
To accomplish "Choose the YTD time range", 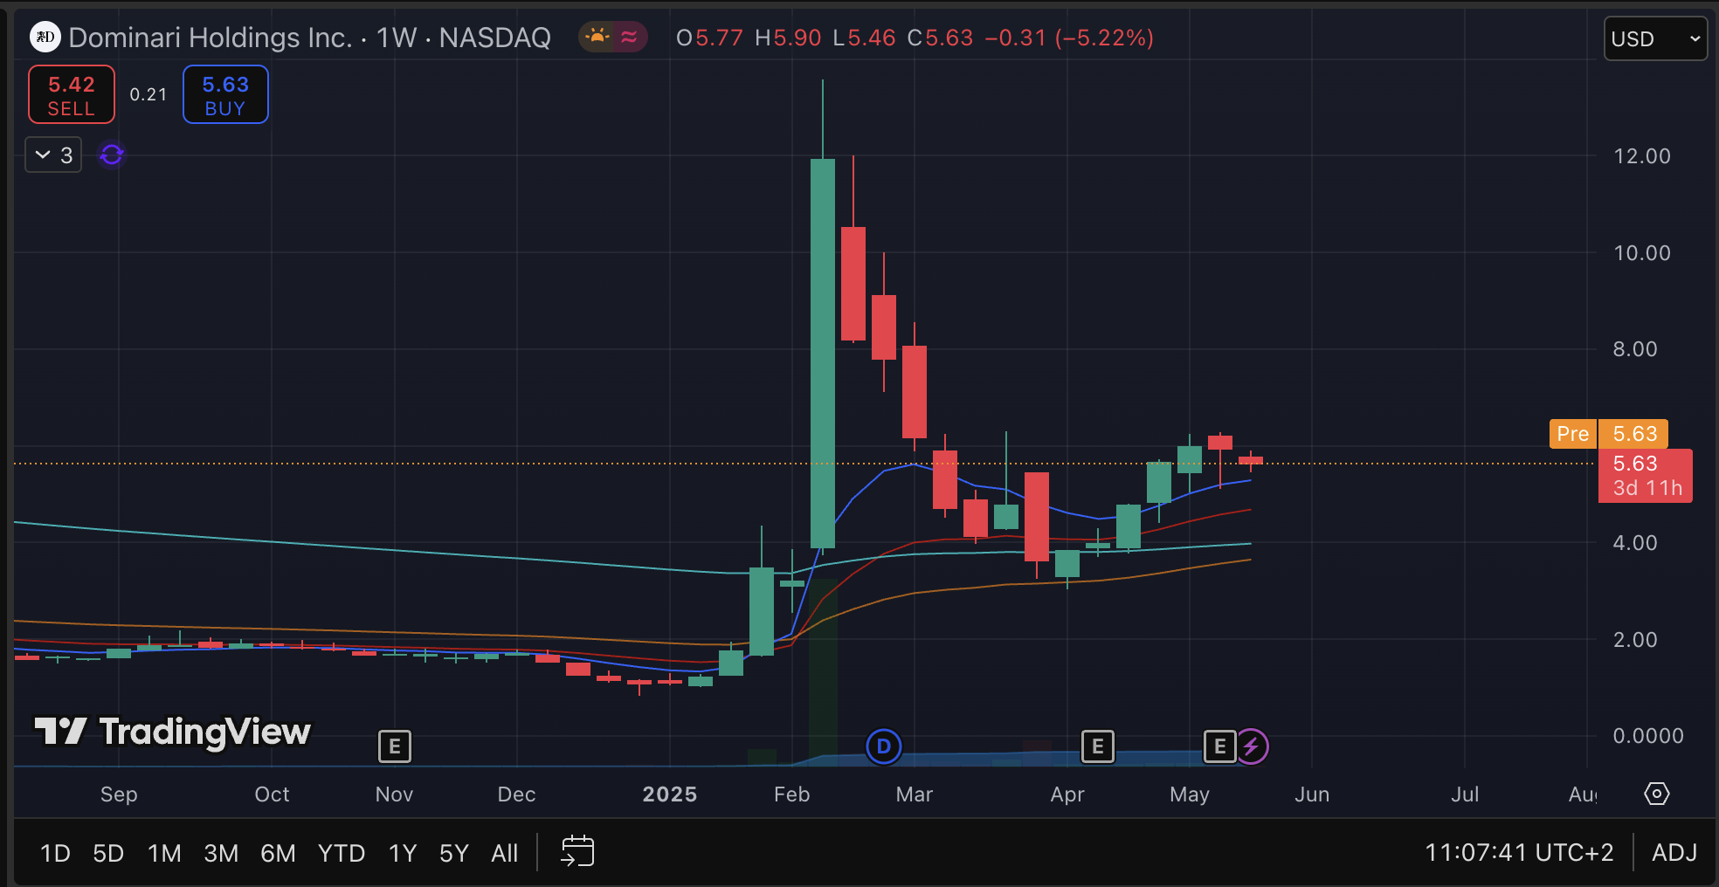I will pos(342,853).
